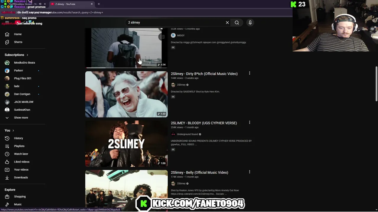Switch to the 2 slimey YouTube tab
This screenshot has width=378, height=212.
point(71,4)
